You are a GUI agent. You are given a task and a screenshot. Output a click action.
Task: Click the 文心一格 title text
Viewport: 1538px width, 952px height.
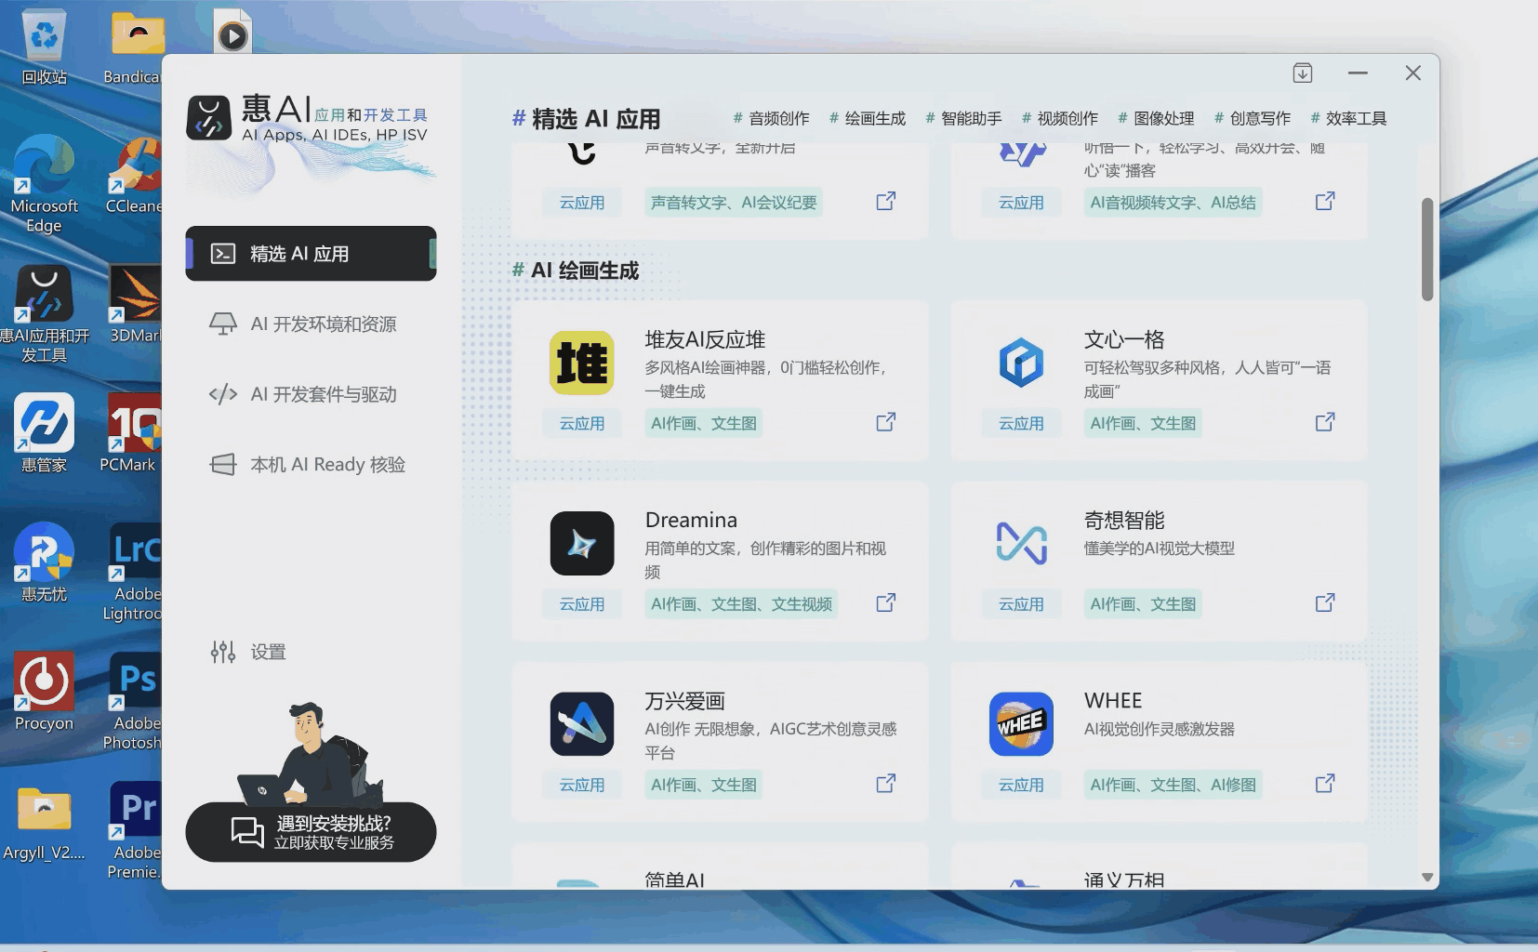coord(1124,339)
